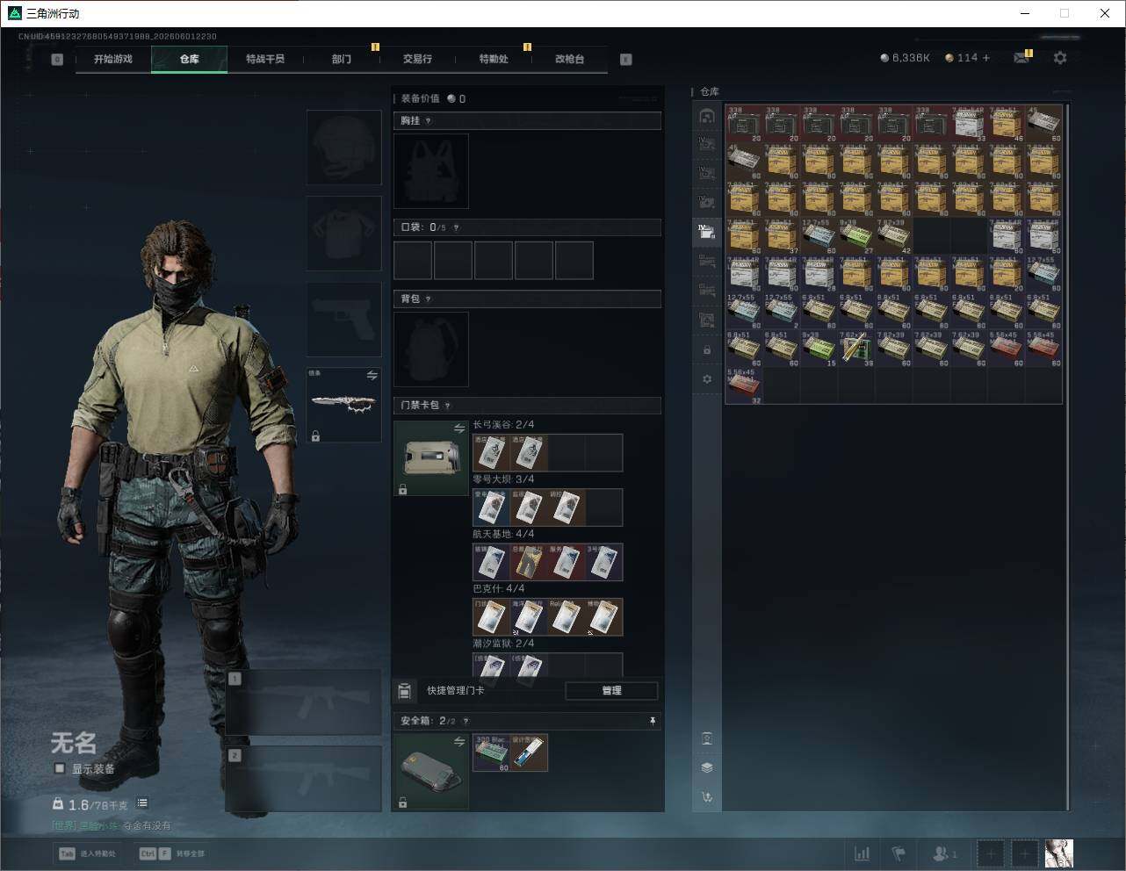Toggle the lock on the key card case
This screenshot has width=1126, height=871.
click(x=402, y=490)
